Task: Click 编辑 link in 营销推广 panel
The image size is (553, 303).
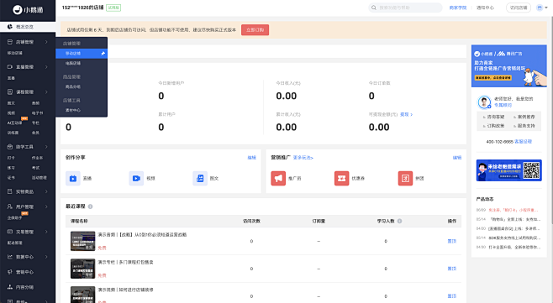Action: pyautogui.click(x=457, y=158)
